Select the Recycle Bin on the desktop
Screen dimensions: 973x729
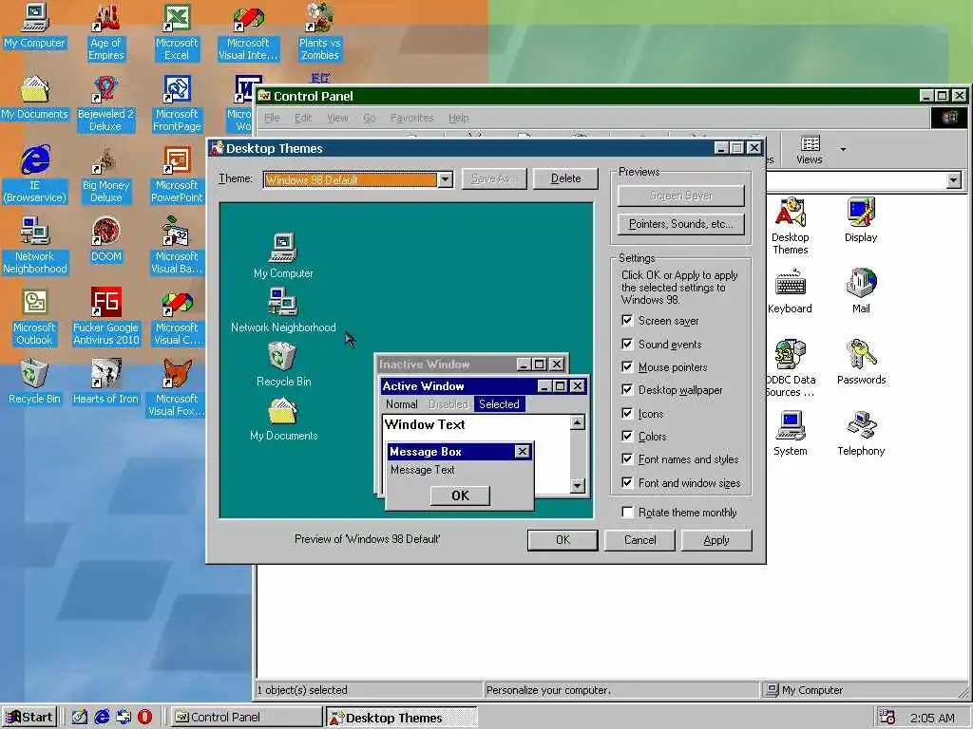coord(35,383)
